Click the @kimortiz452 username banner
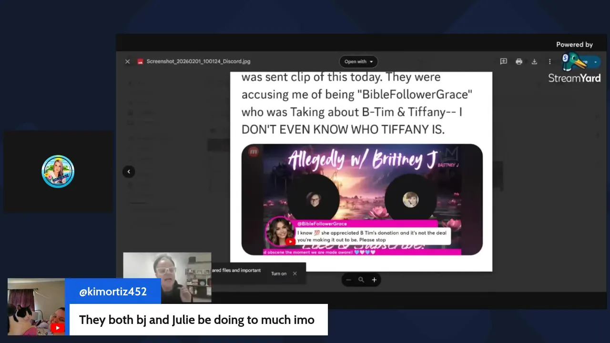The height and width of the screenshot is (343, 610). (113, 292)
